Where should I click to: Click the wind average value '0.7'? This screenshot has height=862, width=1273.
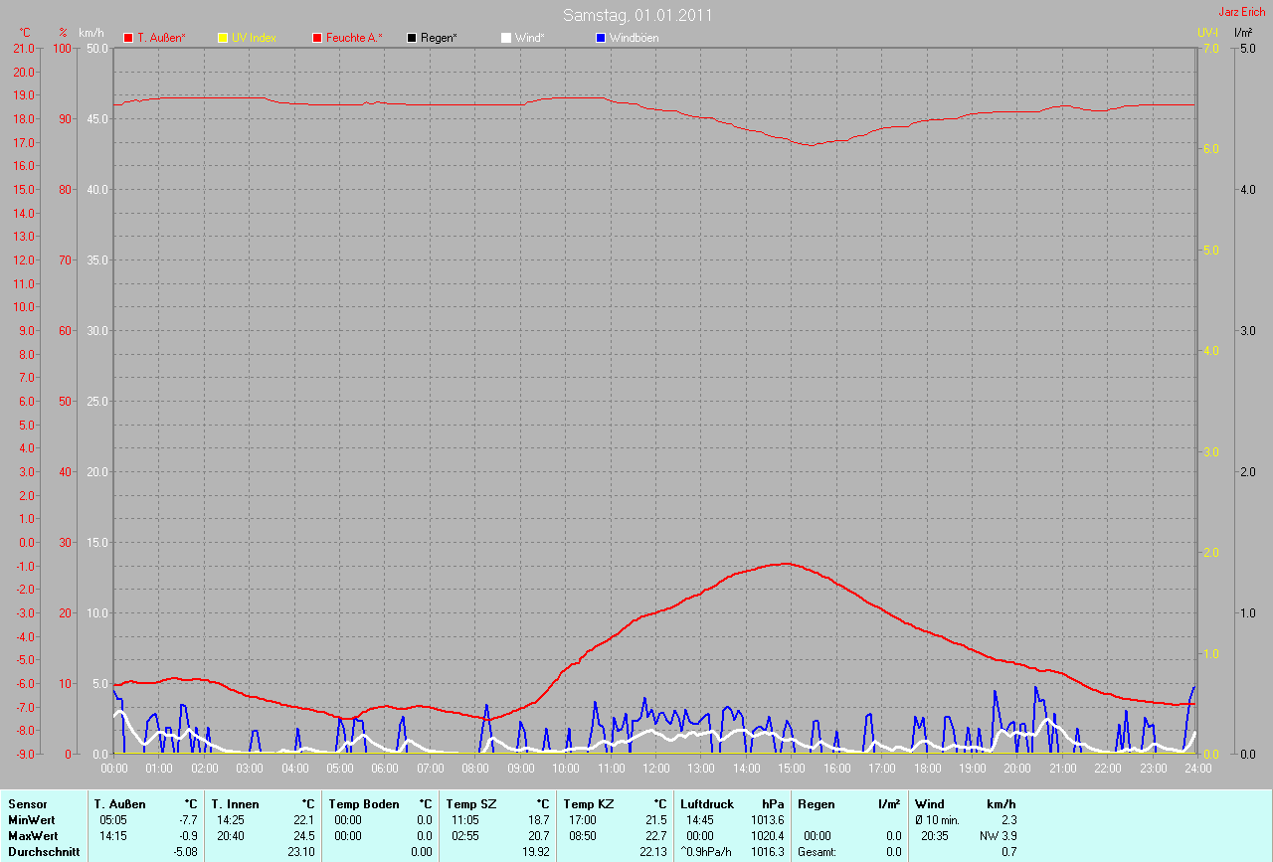tap(1009, 852)
